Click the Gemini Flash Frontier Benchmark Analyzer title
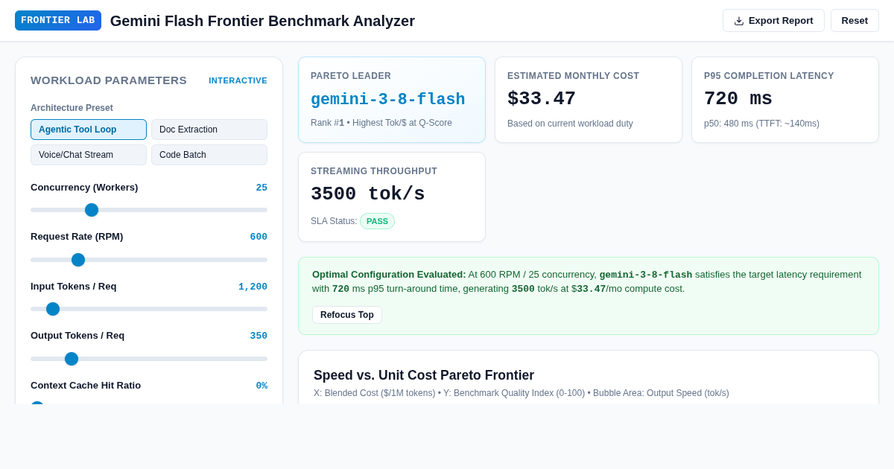This screenshot has height=469, width=894. [x=262, y=21]
